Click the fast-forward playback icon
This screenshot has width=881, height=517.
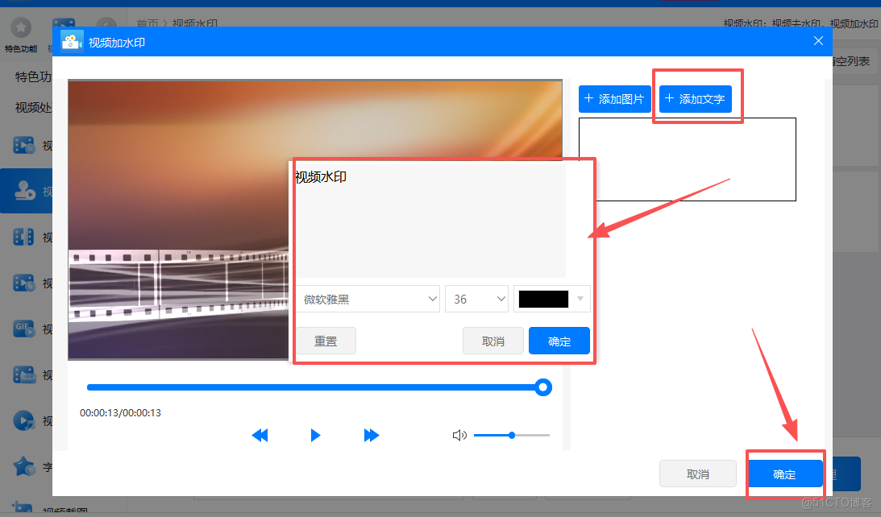point(372,435)
